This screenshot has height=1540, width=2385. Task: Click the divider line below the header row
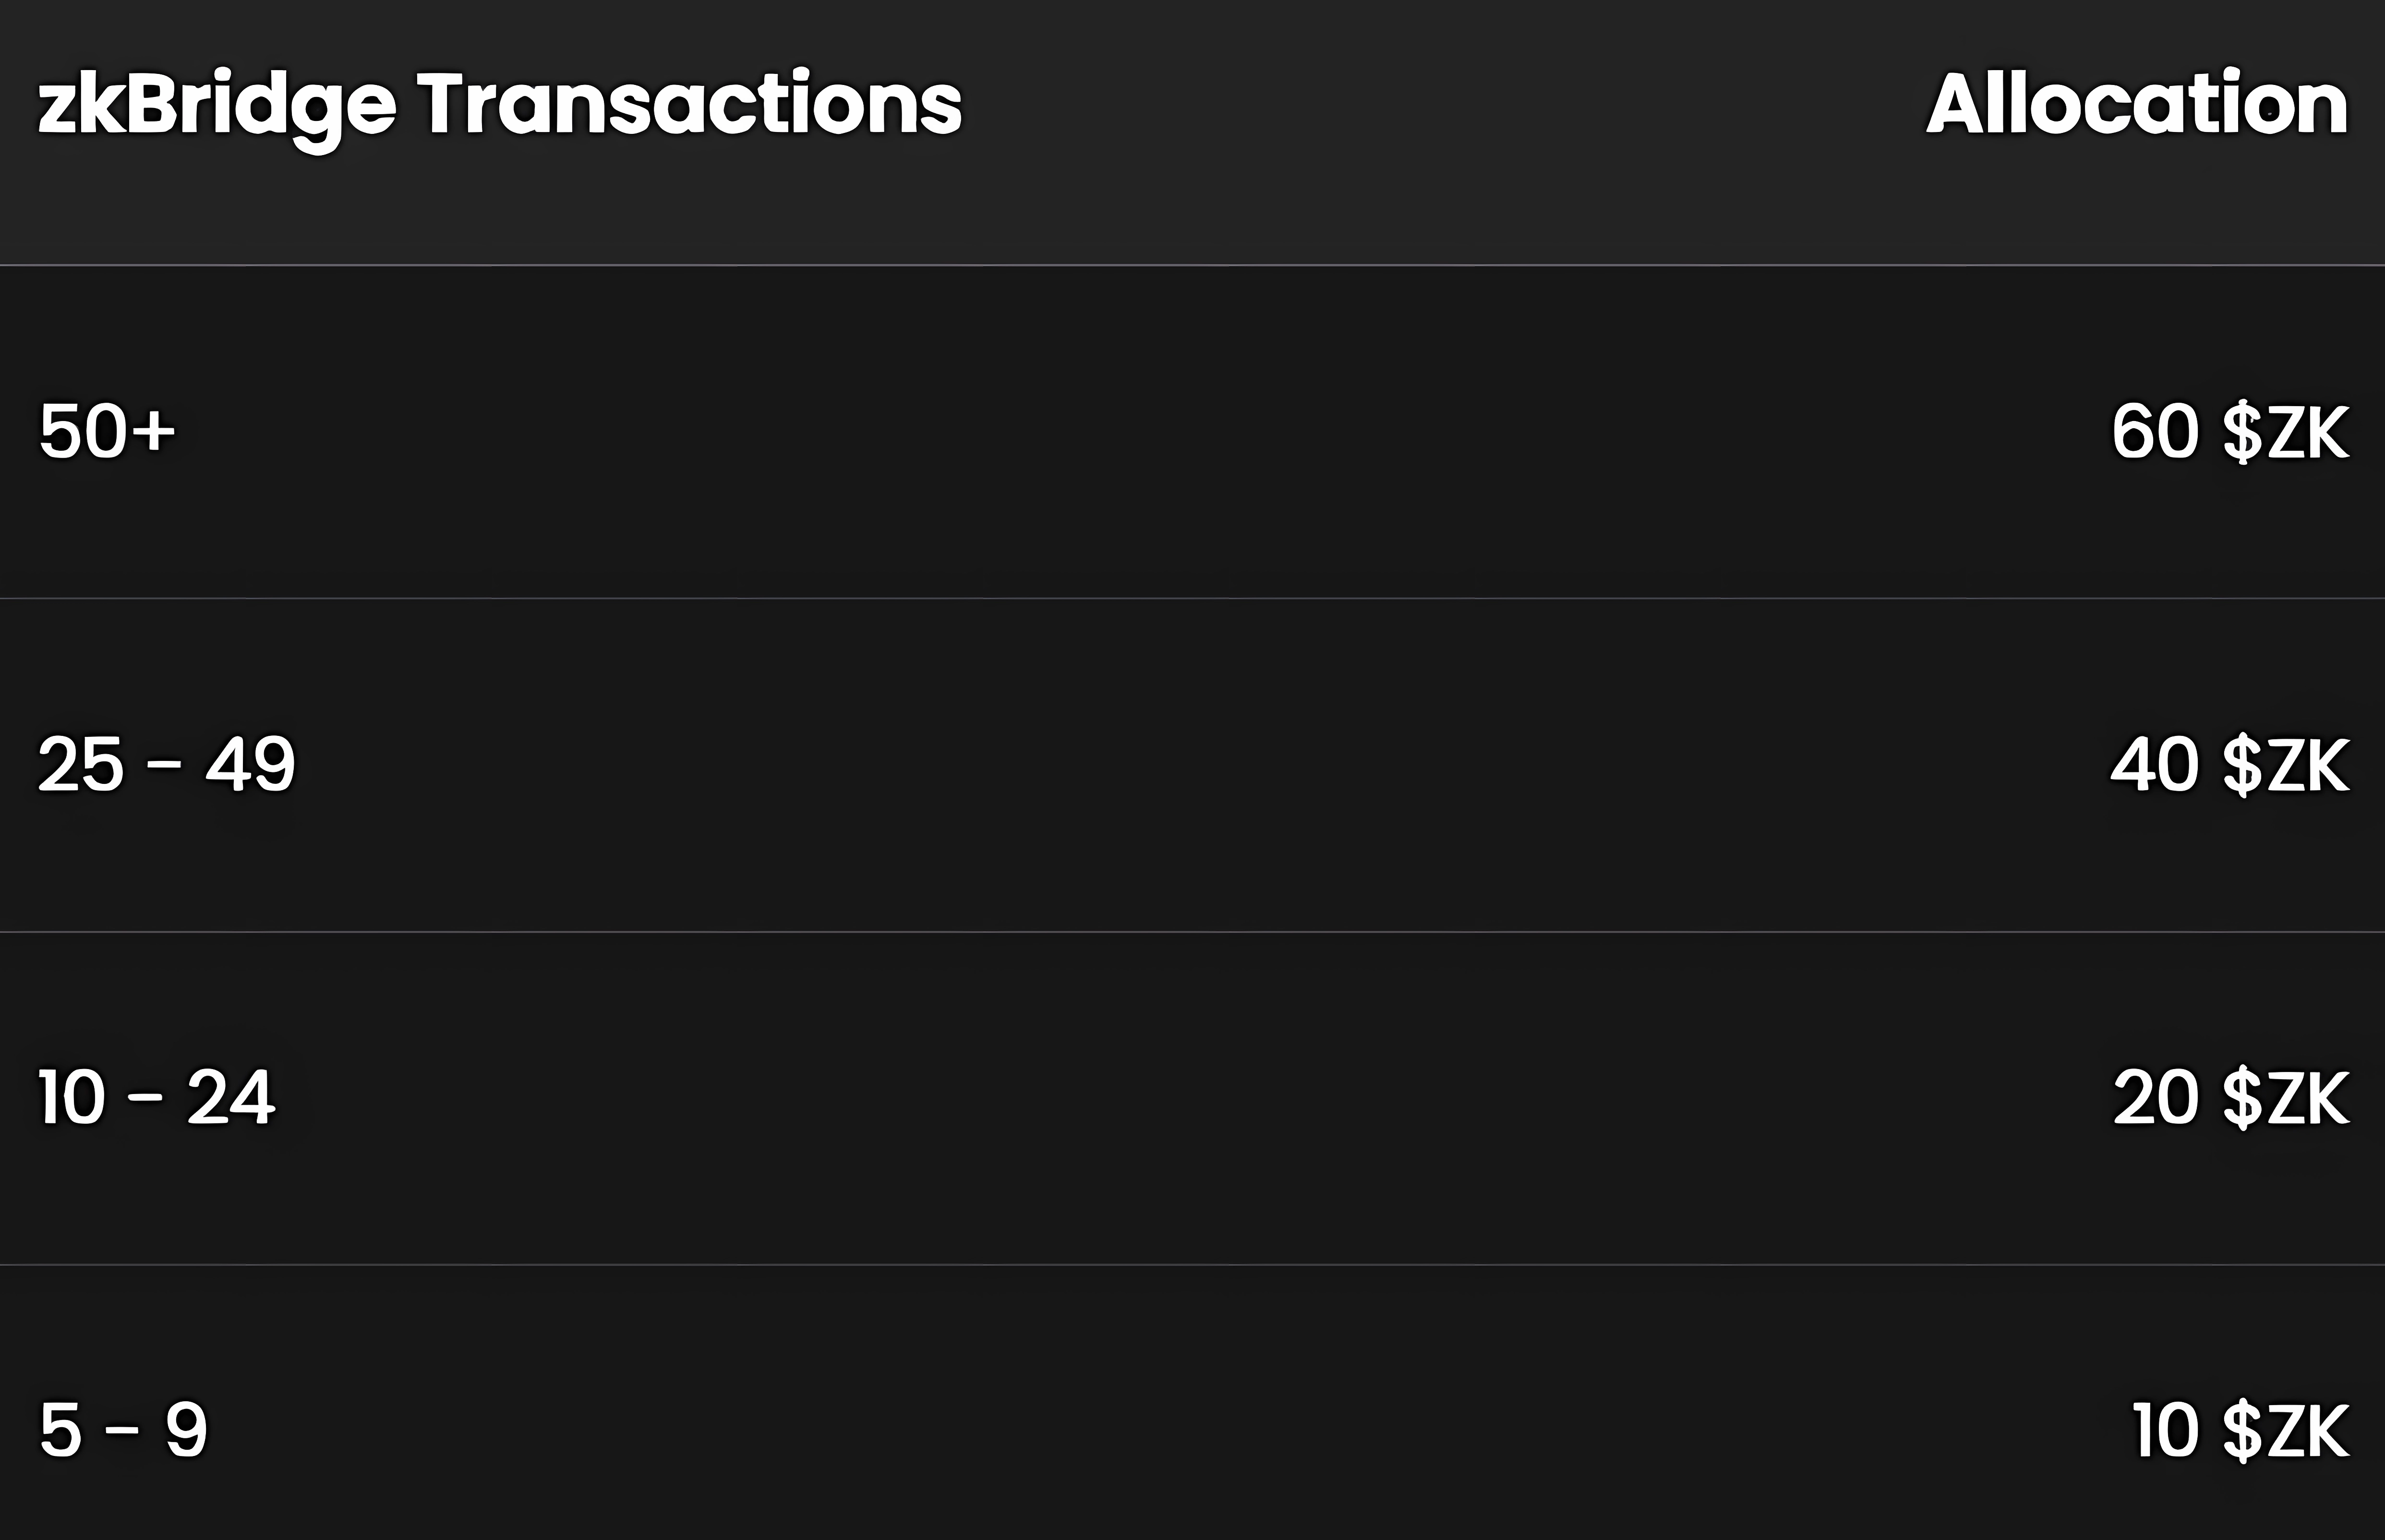1192,265
